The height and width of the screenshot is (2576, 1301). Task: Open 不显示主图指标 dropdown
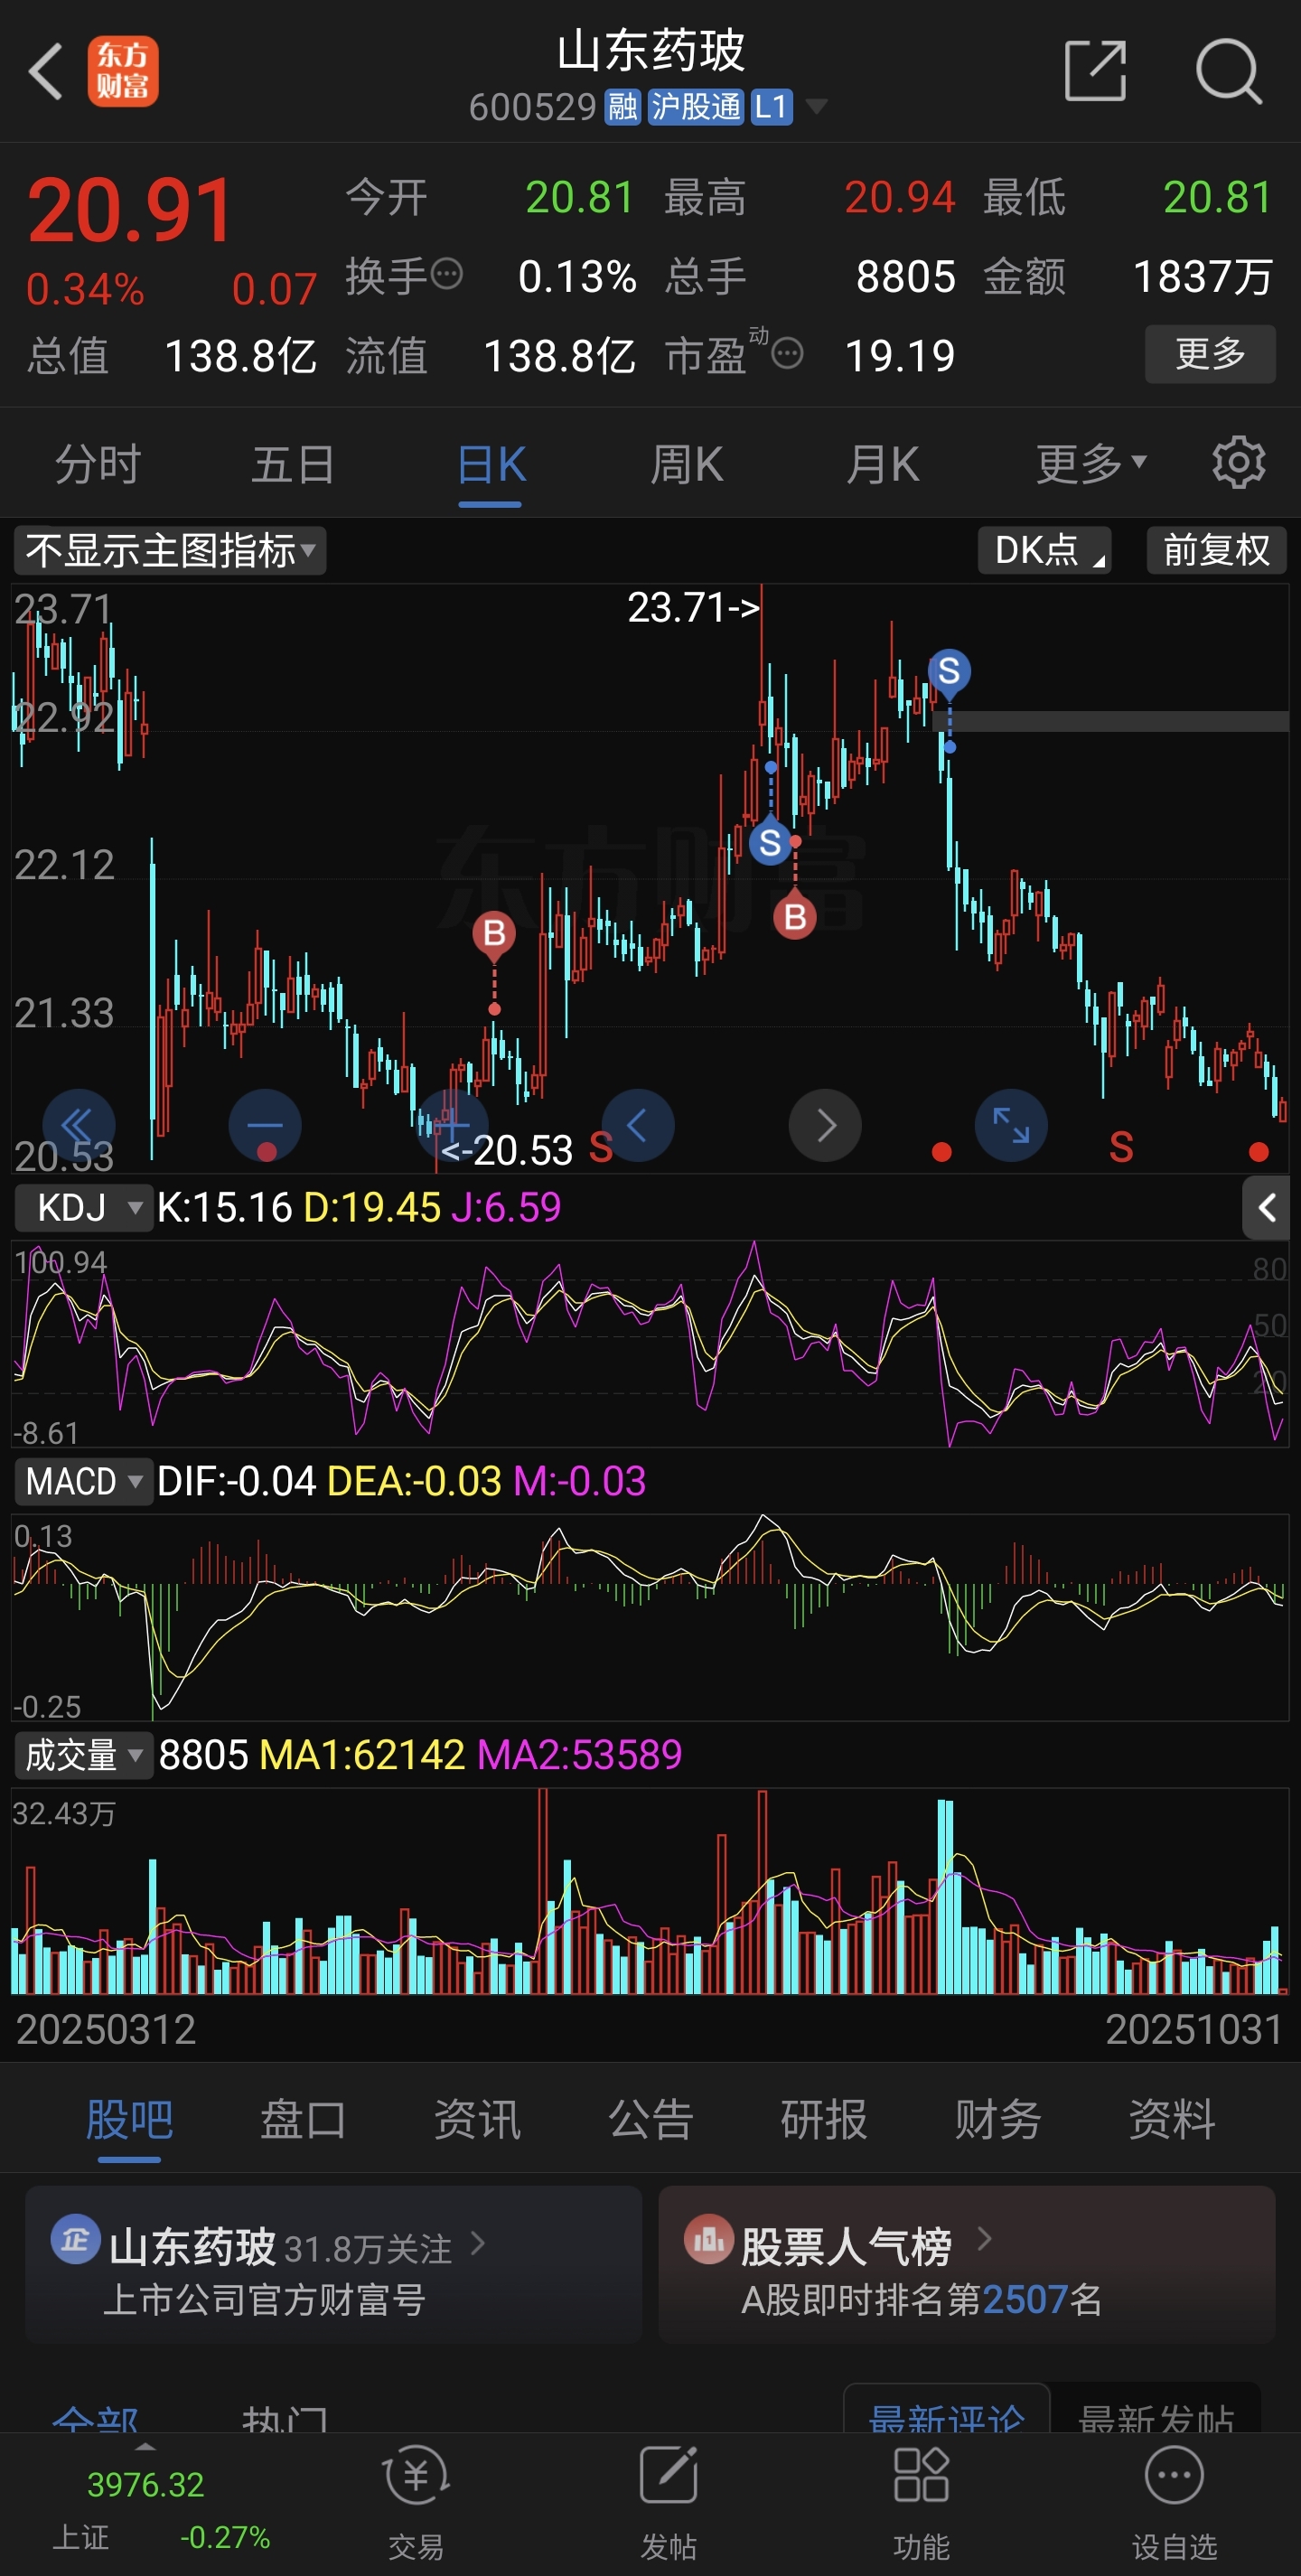click(170, 551)
